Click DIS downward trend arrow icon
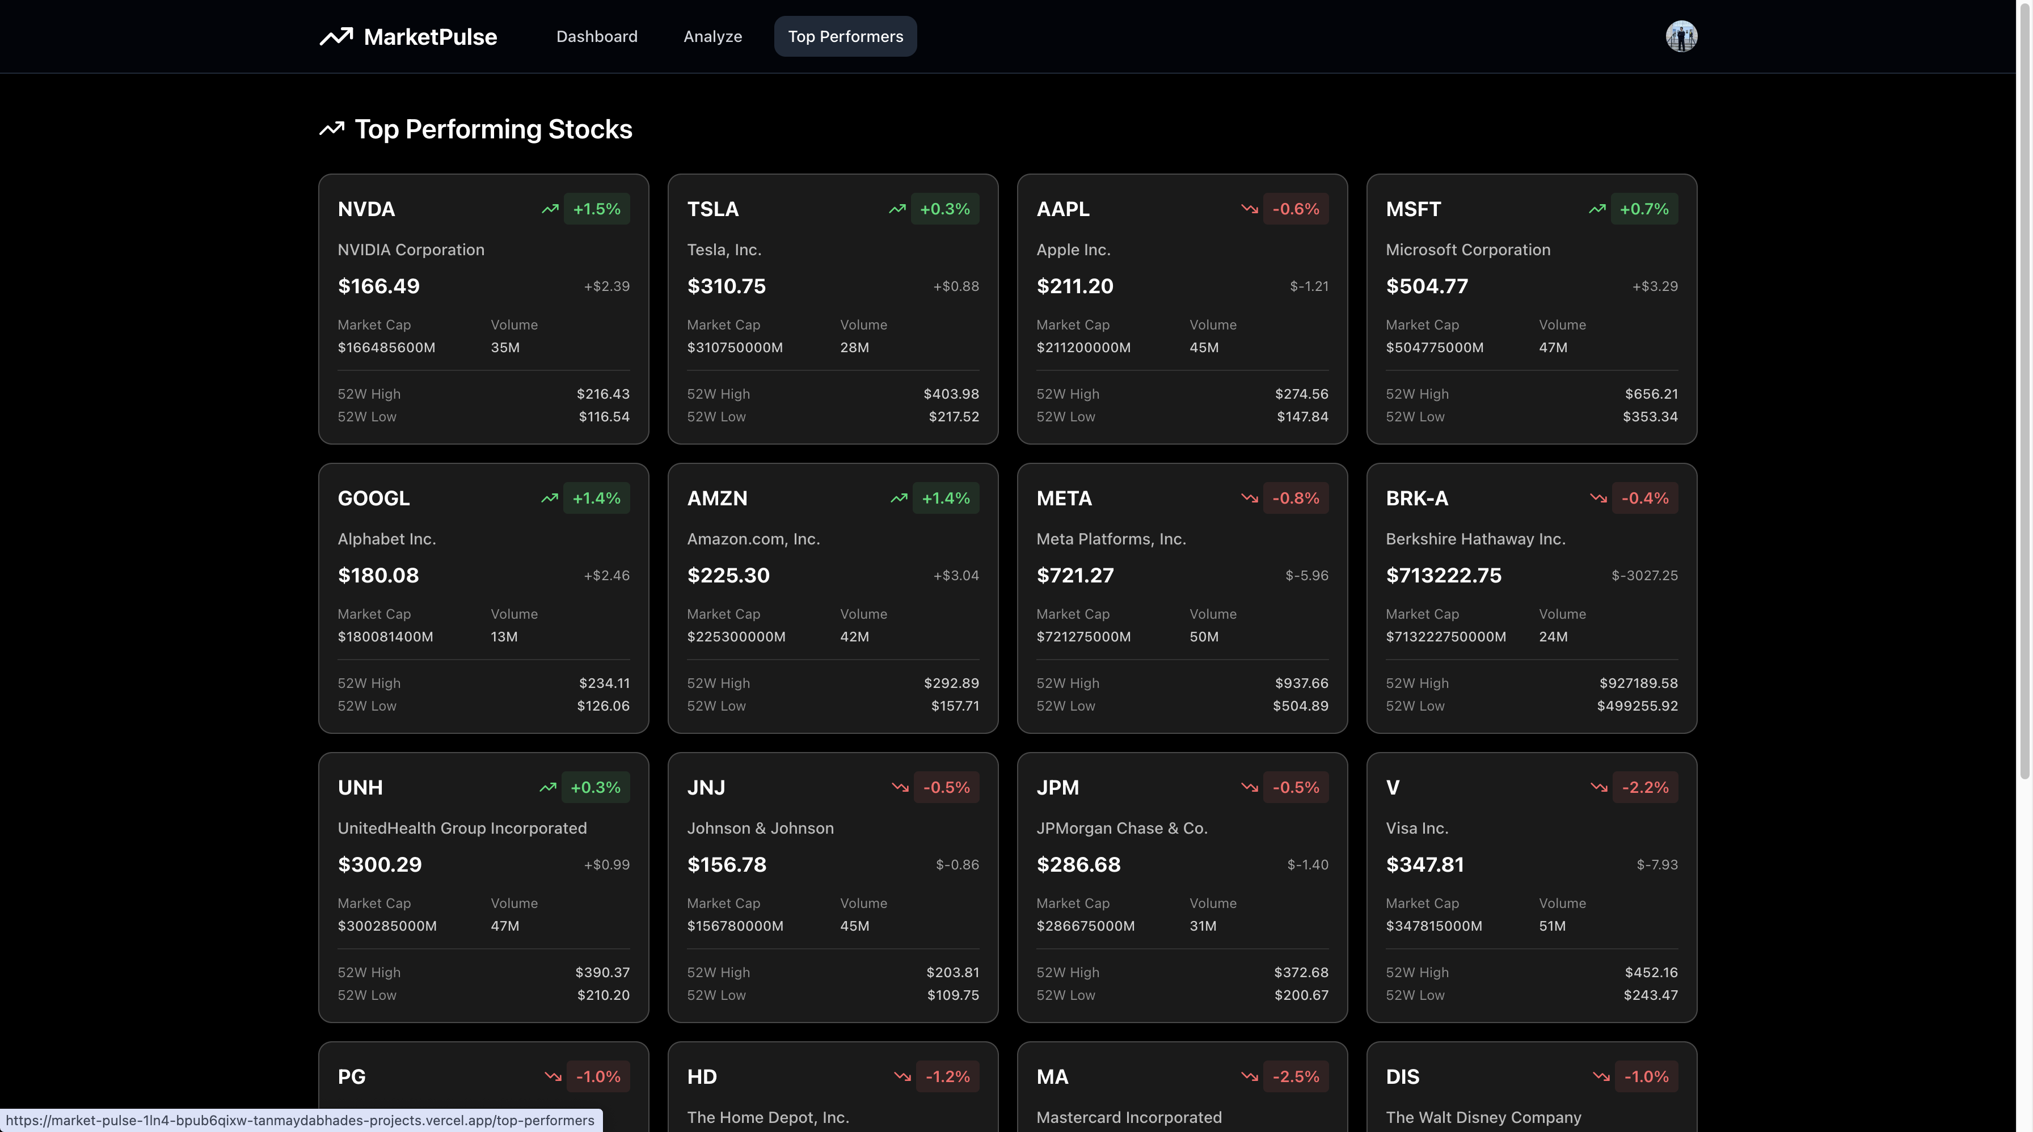Viewport: 2033px width, 1132px height. coord(1601,1077)
